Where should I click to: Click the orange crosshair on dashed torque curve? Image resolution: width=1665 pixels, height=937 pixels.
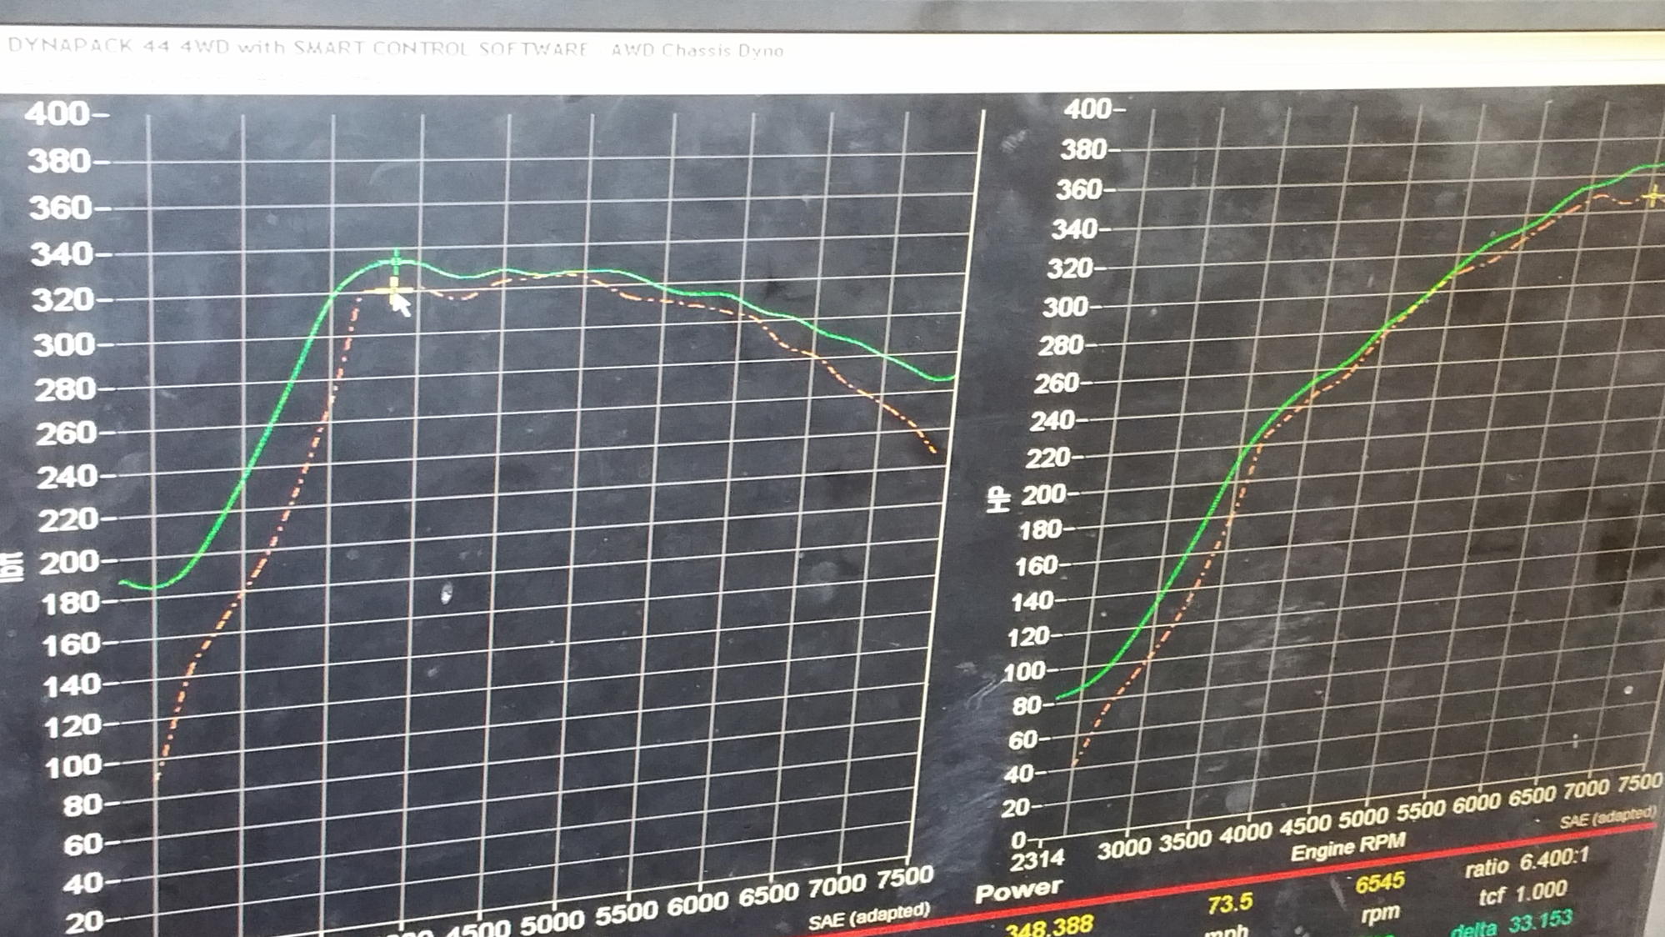tap(393, 291)
